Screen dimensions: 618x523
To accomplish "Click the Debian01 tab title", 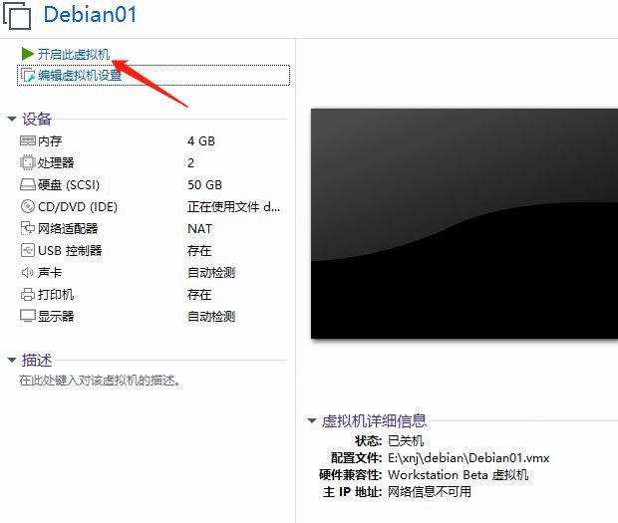I will [x=90, y=15].
